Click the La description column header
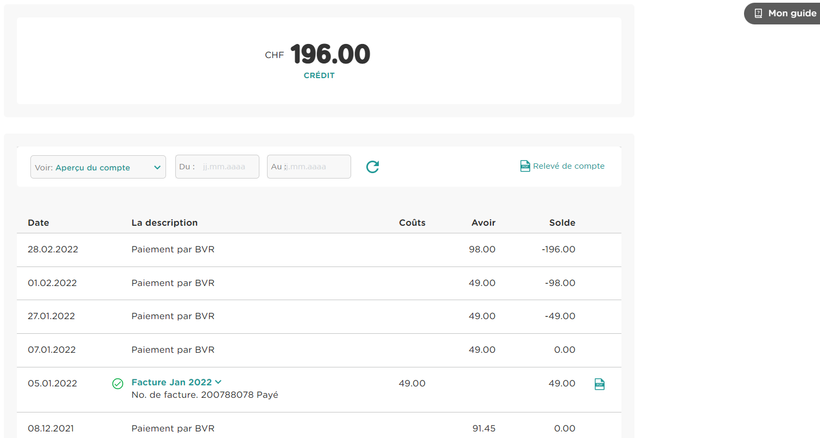The width and height of the screenshot is (820, 438). (164, 223)
